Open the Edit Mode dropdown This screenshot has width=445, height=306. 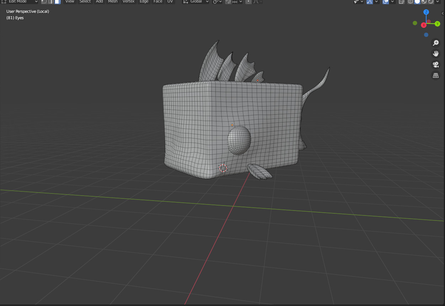point(20,1)
